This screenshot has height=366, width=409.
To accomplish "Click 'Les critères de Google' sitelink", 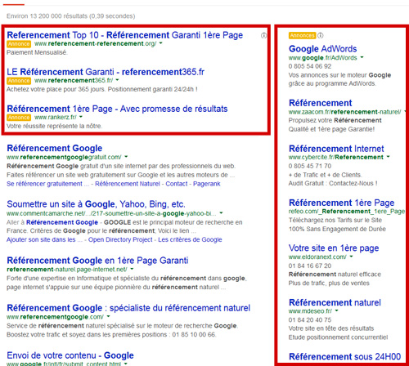I will click(x=190, y=239).
